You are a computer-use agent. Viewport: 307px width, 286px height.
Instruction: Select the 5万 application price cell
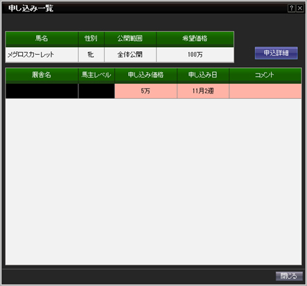coord(146,91)
